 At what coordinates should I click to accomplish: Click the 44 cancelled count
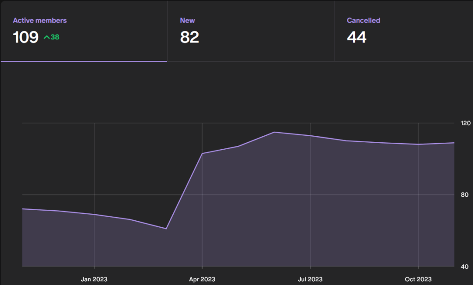tap(357, 37)
